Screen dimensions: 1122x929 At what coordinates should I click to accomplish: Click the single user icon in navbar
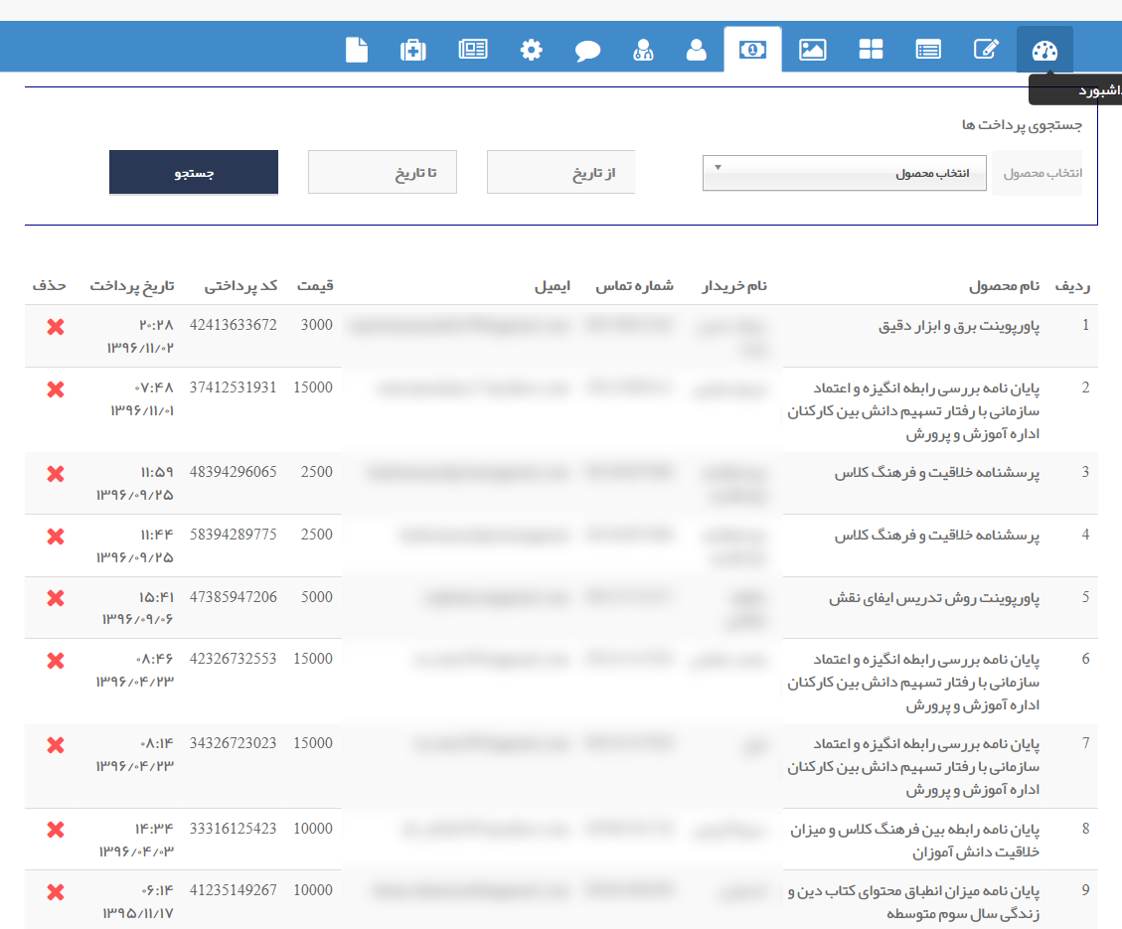697,50
